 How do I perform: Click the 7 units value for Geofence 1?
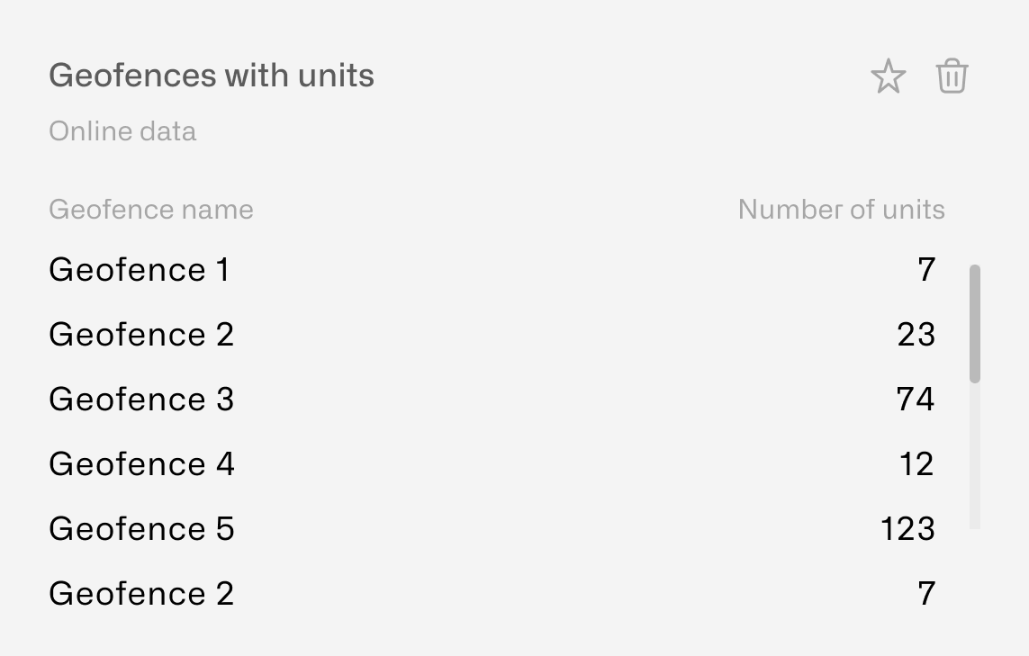tap(926, 270)
